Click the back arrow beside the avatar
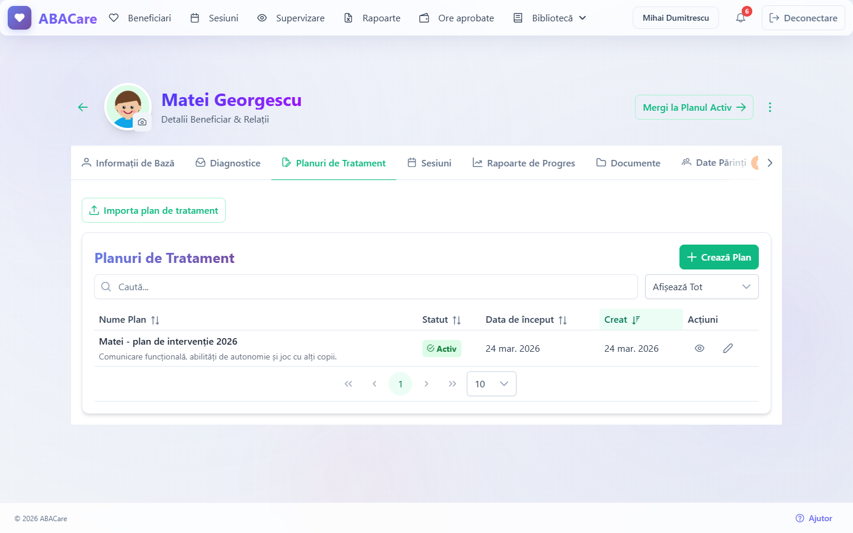Image resolution: width=853 pixels, height=533 pixels. pyautogui.click(x=83, y=107)
